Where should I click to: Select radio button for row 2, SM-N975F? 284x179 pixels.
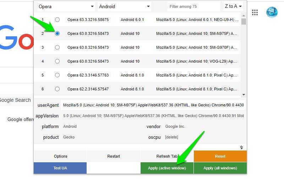(57, 33)
